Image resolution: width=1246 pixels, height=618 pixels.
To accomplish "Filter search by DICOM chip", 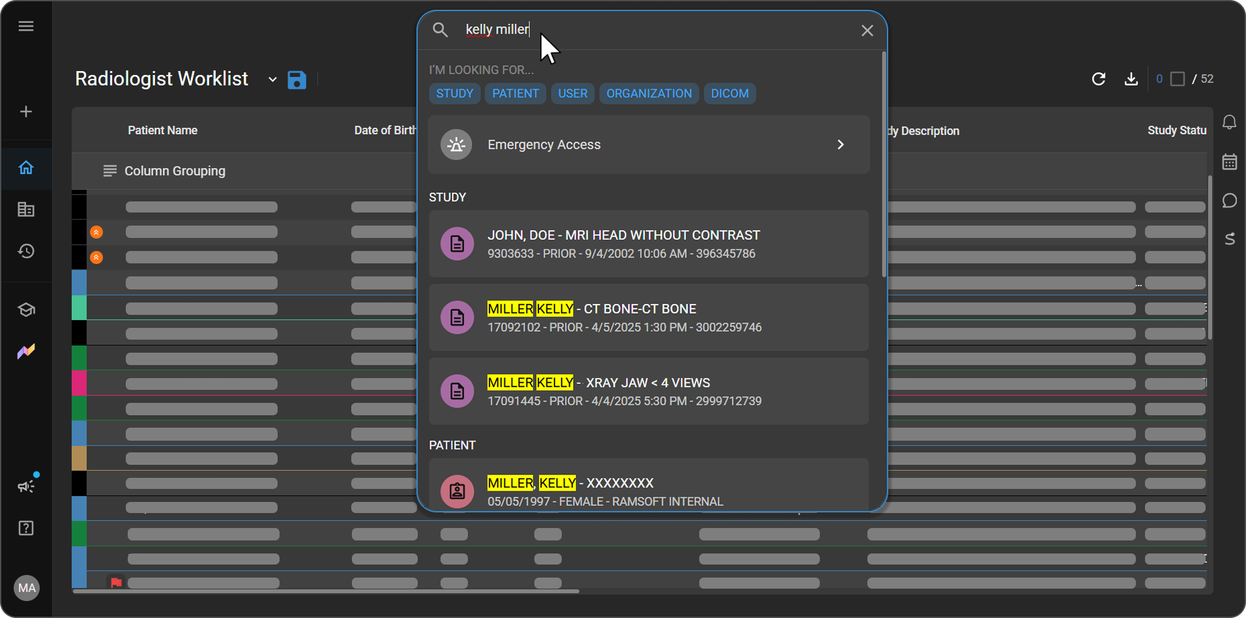I will coord(730,93).
